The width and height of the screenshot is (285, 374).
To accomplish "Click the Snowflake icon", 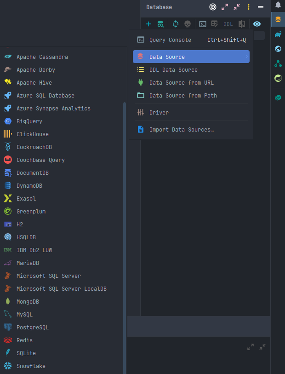I will tap(8, 366).
